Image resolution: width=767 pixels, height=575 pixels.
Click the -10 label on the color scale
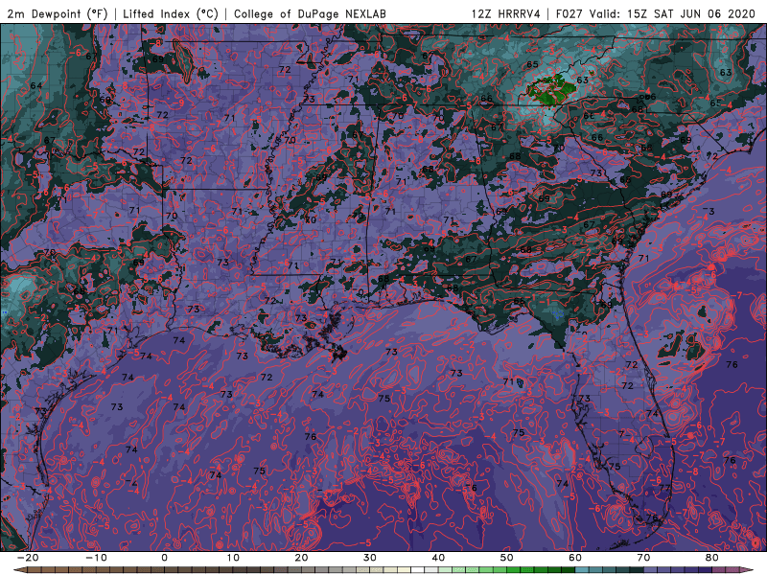click(96, 558)
